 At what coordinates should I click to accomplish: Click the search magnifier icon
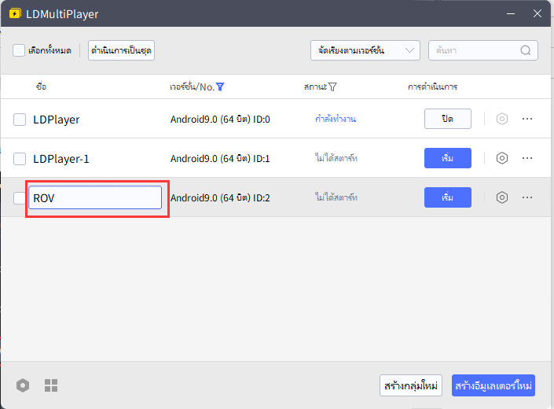tap(526, 50)
